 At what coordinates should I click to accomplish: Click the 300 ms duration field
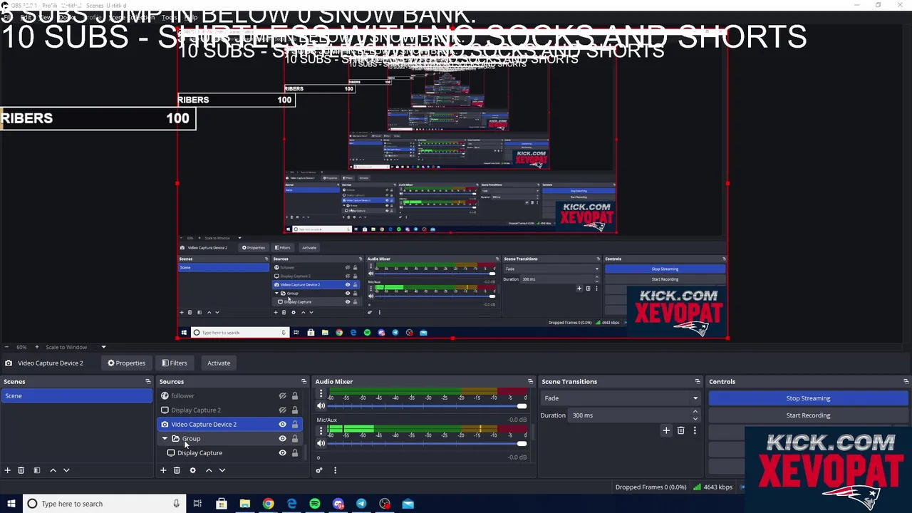point(629,415)
